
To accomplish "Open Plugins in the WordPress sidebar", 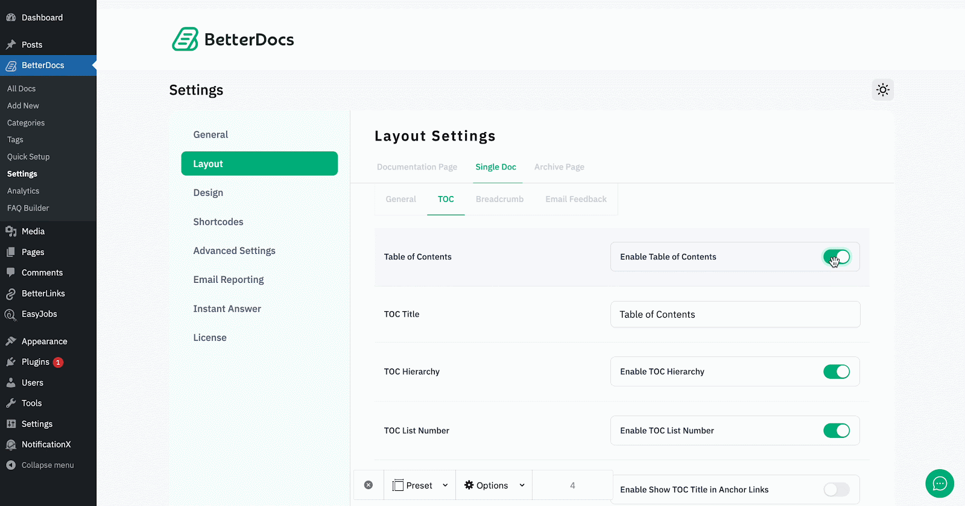I will pos(36,362).
